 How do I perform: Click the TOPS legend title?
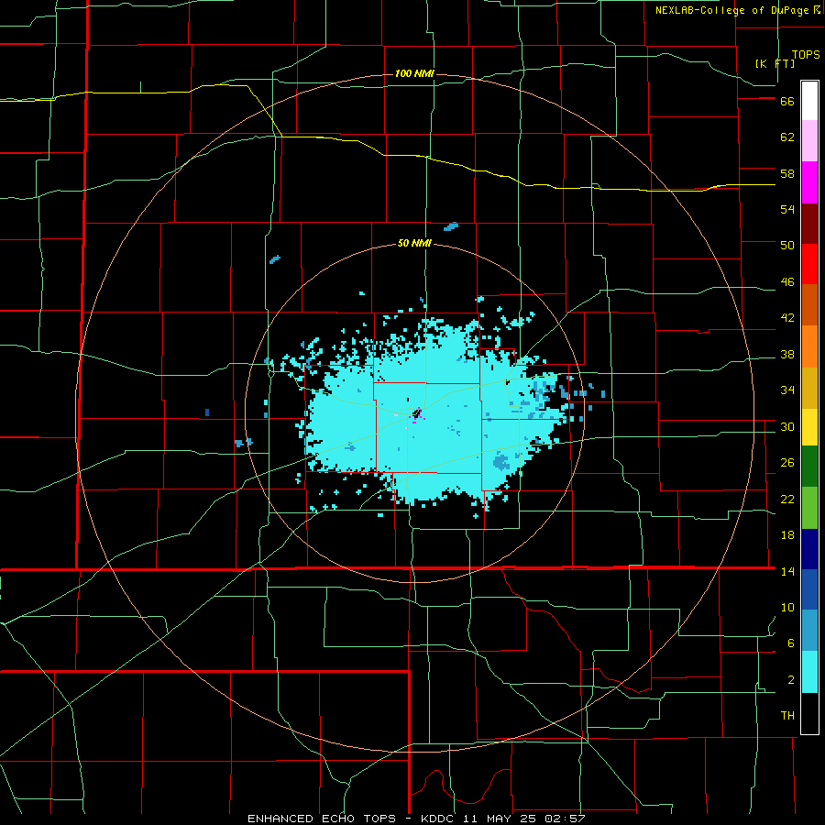click(x=806, y=54)
